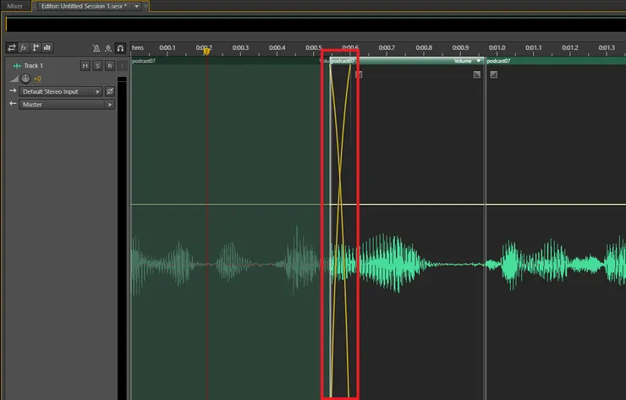The height and width of the screenshot is (400, 626).
Task: Click the Track 1 level meter
Action: [122, 238]
